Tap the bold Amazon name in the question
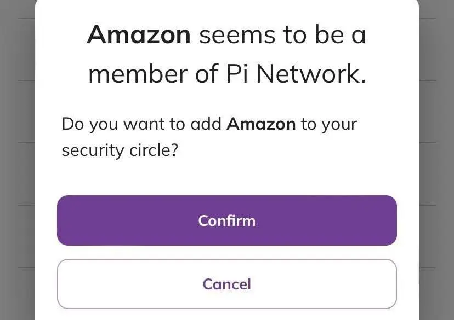Viewport: 454px width, 320px height. pos(262,124)
